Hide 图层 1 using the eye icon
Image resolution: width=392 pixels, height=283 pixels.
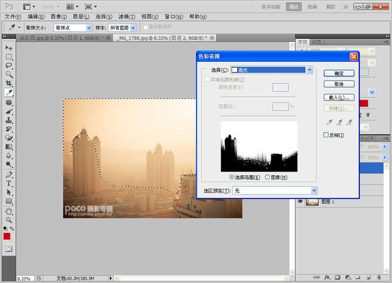click(301, 201)
